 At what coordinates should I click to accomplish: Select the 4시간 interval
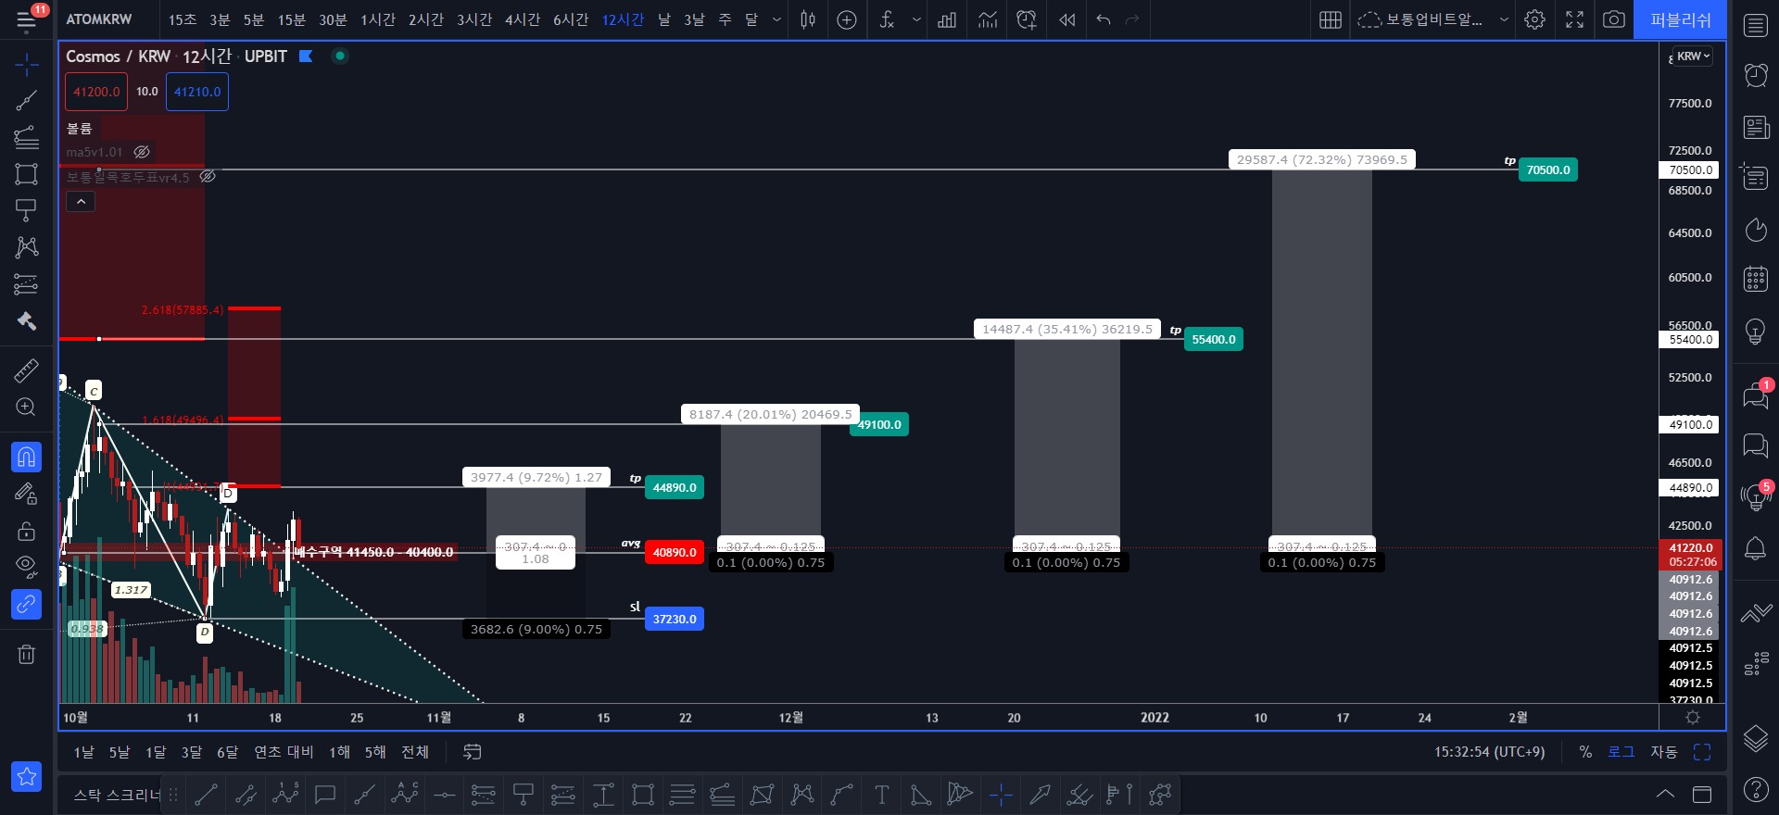coord(522,19)
